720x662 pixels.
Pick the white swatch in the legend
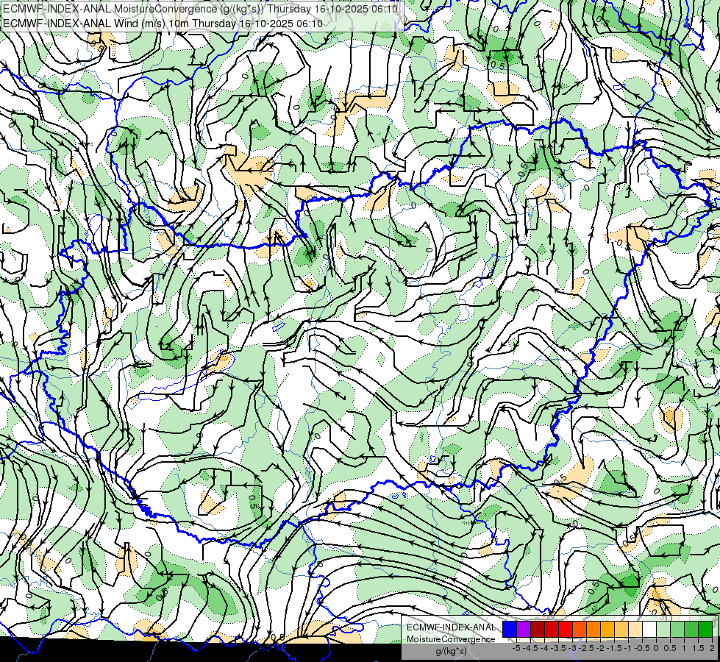pos(649,629)
